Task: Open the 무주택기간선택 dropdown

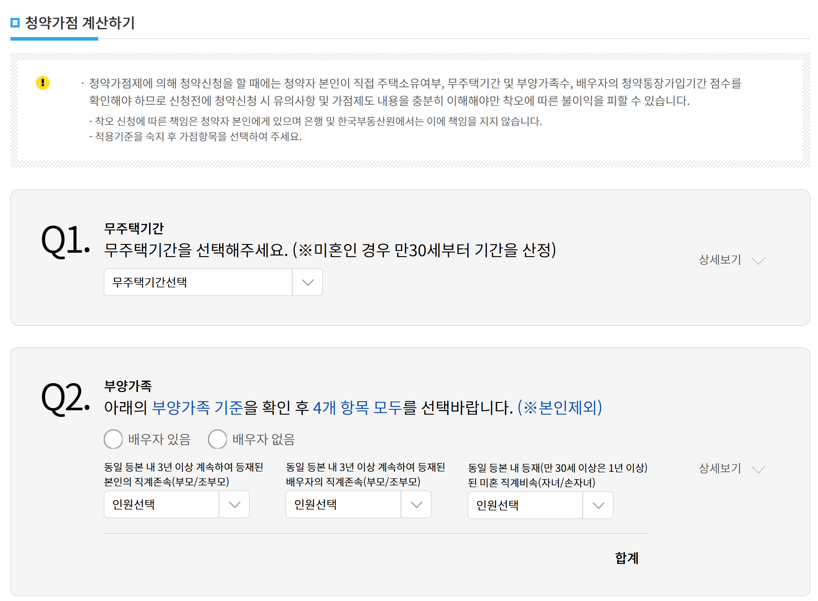Action: [x=213, y=282]
